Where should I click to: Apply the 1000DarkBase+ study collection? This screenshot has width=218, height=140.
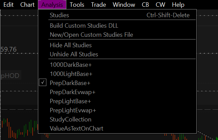(71, 64)
